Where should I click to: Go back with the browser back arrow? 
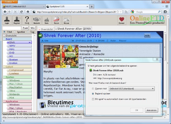click(5, 12)
